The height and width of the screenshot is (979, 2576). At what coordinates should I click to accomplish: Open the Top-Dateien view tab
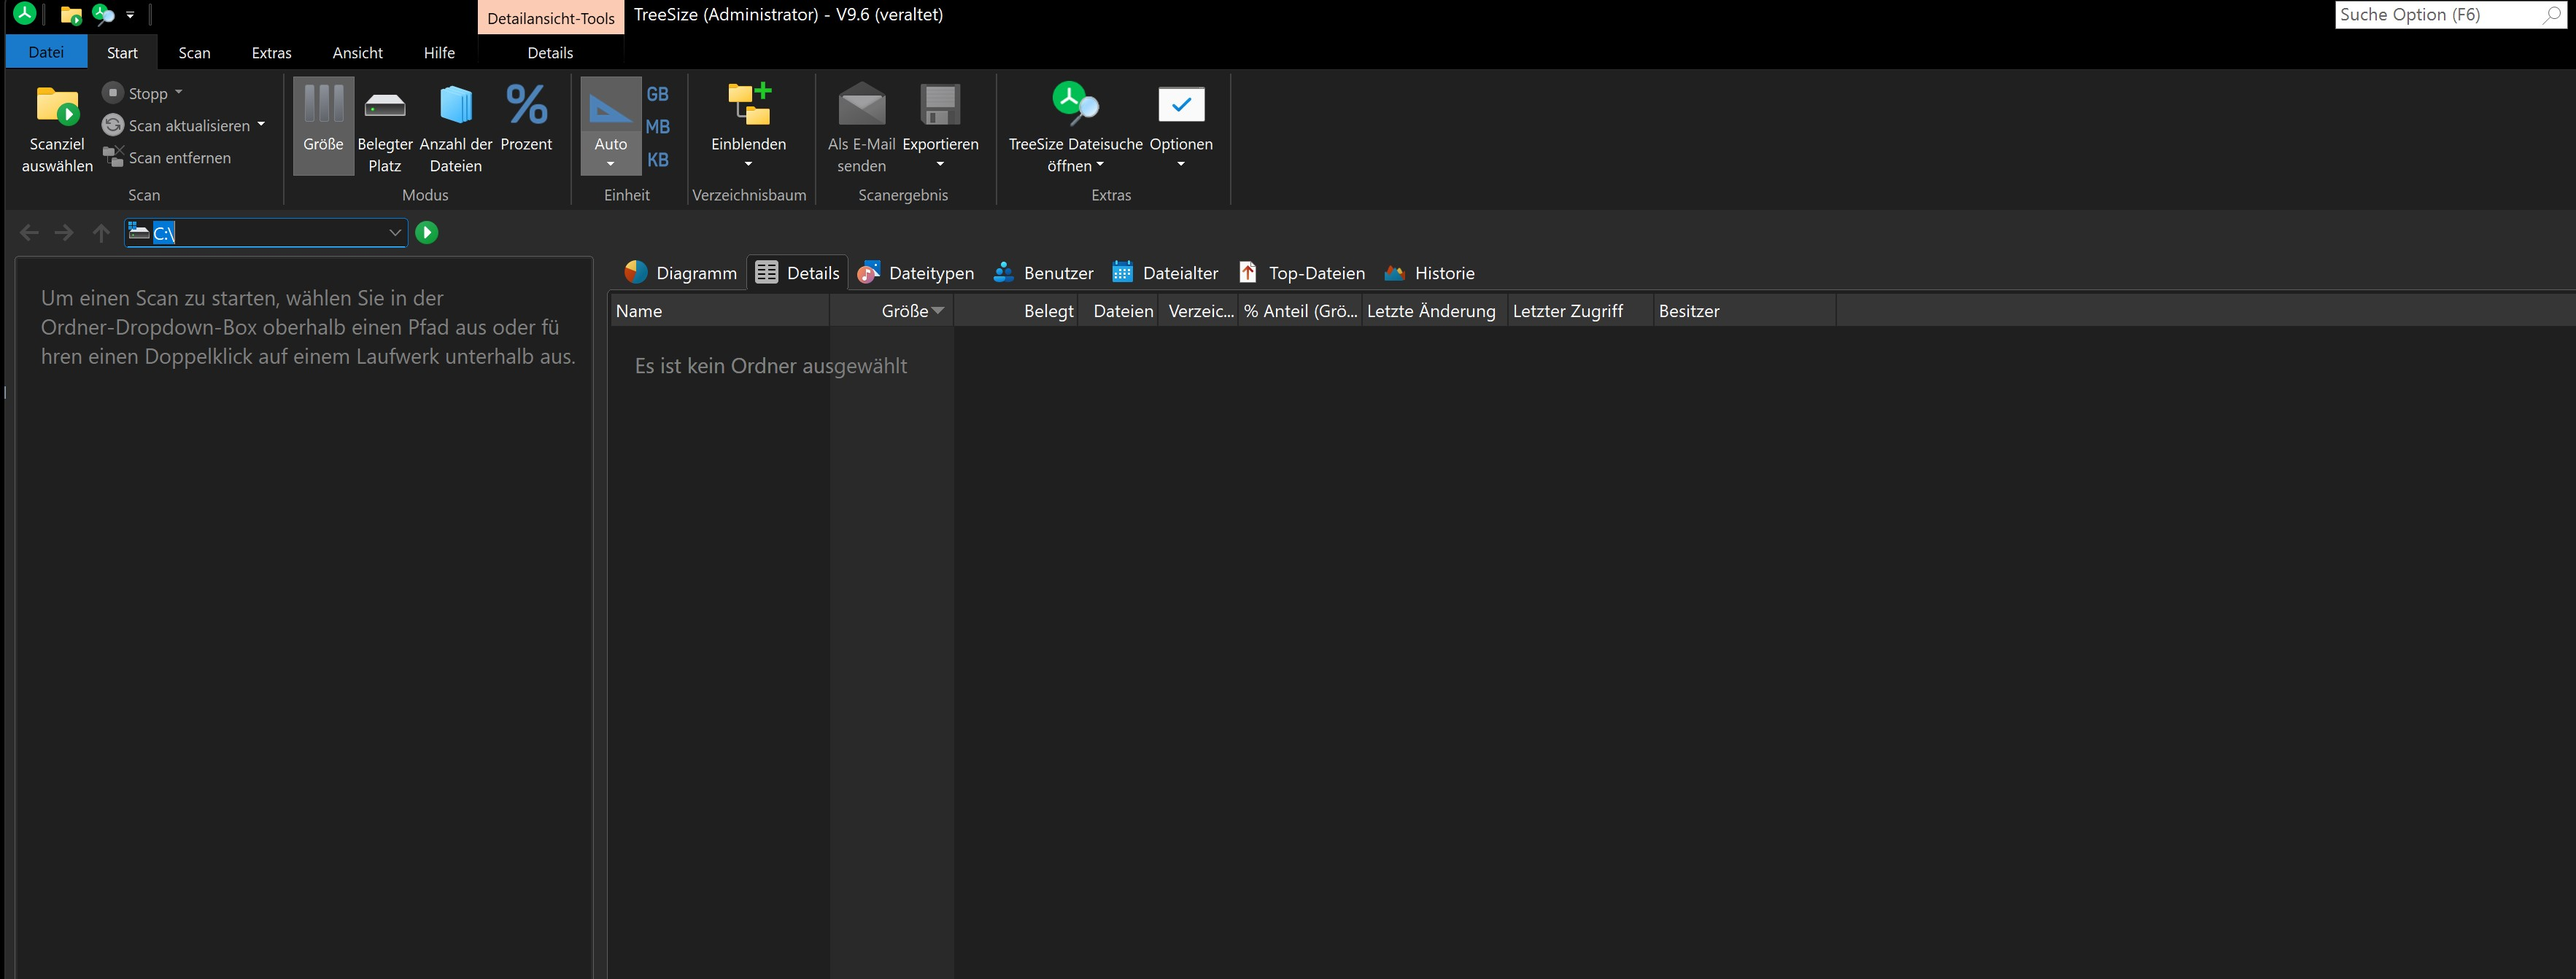pyautogui.click(x=1301, y=273)
